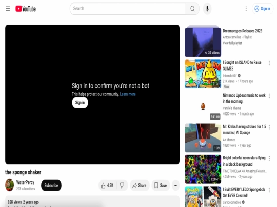Start voice search with microphone
Viewport: 277px width, 207px height.
pos(207,9)
